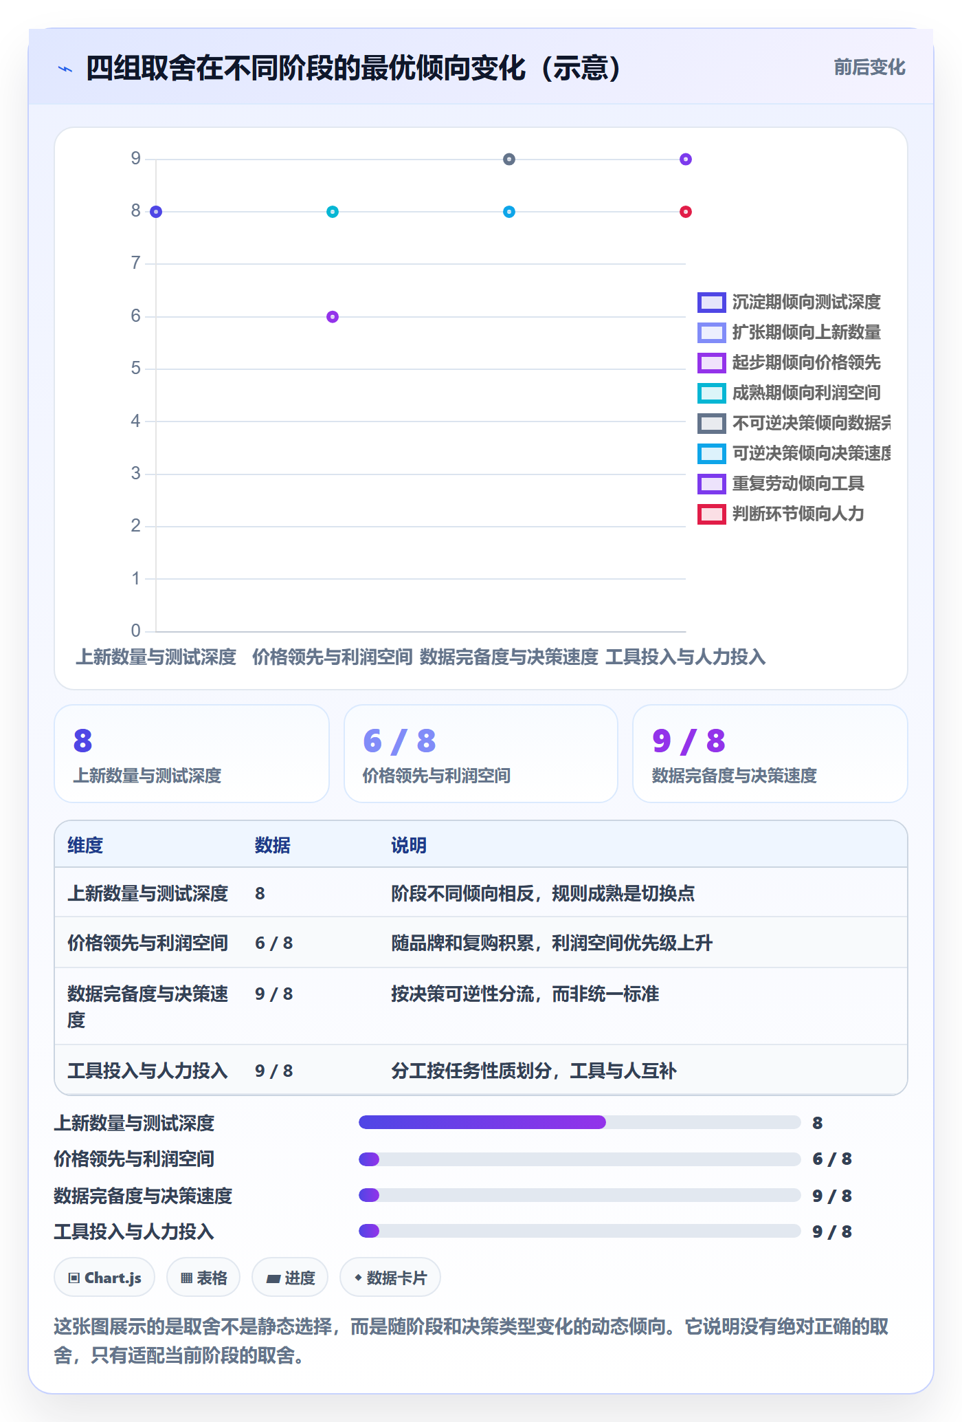Click the 上新数量与测试深度 progress bar
This screenshot has height=1422, width=962.
[580, 1122]
